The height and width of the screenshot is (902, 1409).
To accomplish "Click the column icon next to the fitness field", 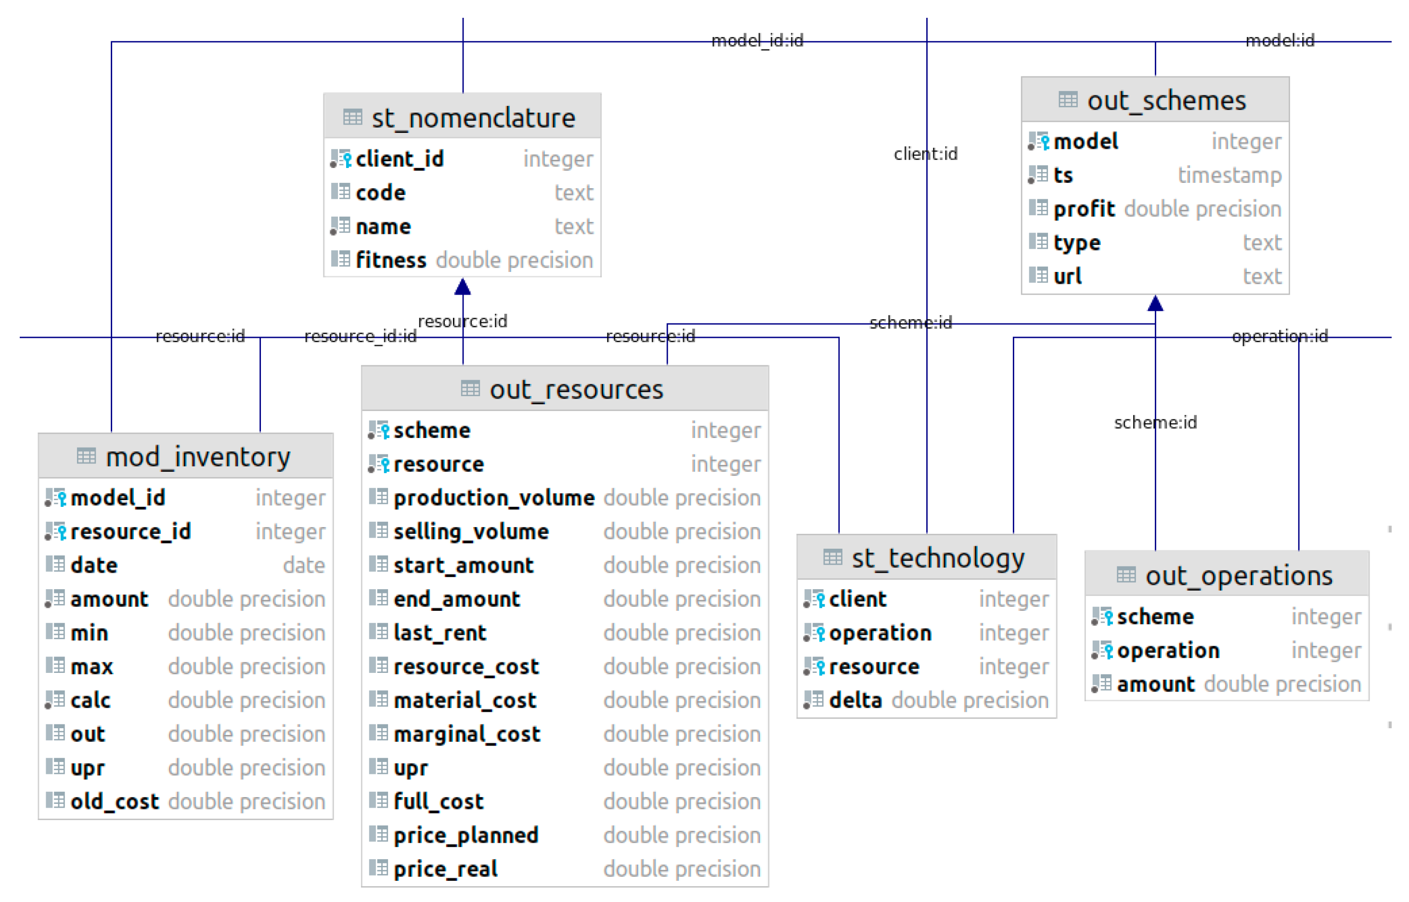I will tap(340, 259).
